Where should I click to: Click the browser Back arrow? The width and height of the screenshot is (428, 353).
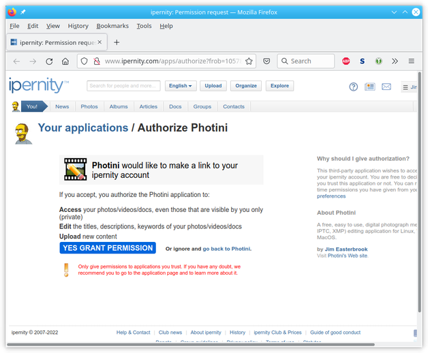coord(16,61)
